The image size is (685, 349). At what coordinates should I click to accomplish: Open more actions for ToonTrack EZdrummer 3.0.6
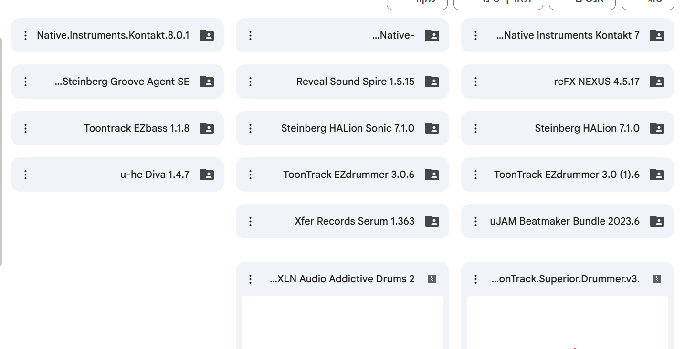251,174
